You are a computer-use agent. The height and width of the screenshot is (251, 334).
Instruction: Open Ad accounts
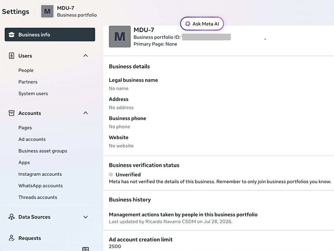(32, 139)
